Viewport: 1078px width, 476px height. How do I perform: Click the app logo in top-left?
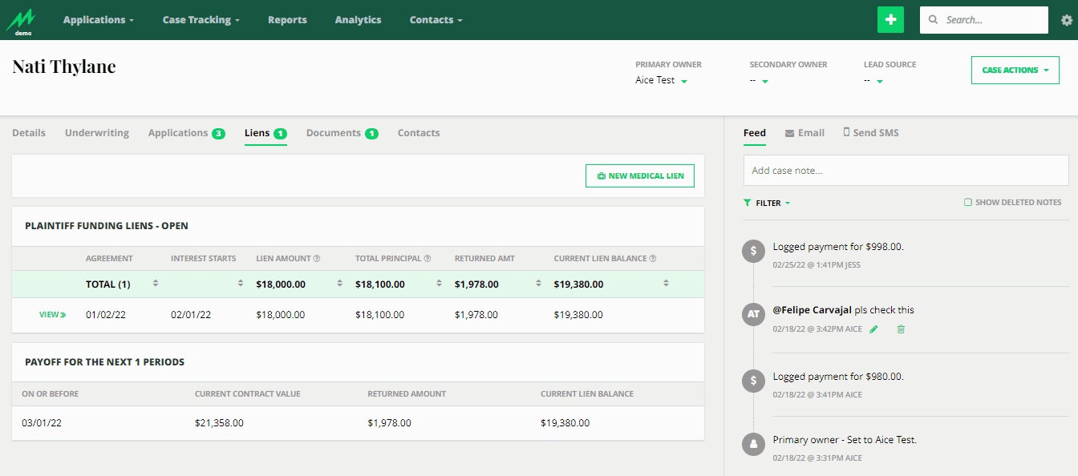[22, 20]
